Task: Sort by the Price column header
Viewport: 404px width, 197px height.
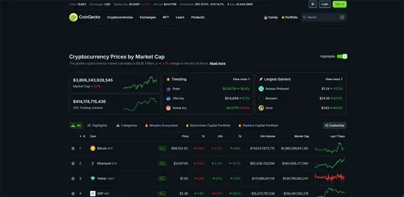Action: (185, 136)
